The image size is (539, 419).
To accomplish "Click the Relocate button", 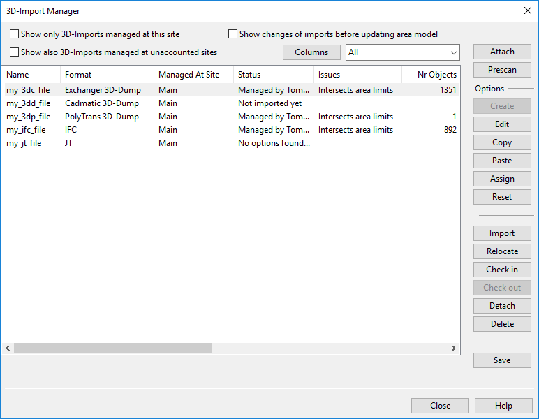I will coord(502,251).
